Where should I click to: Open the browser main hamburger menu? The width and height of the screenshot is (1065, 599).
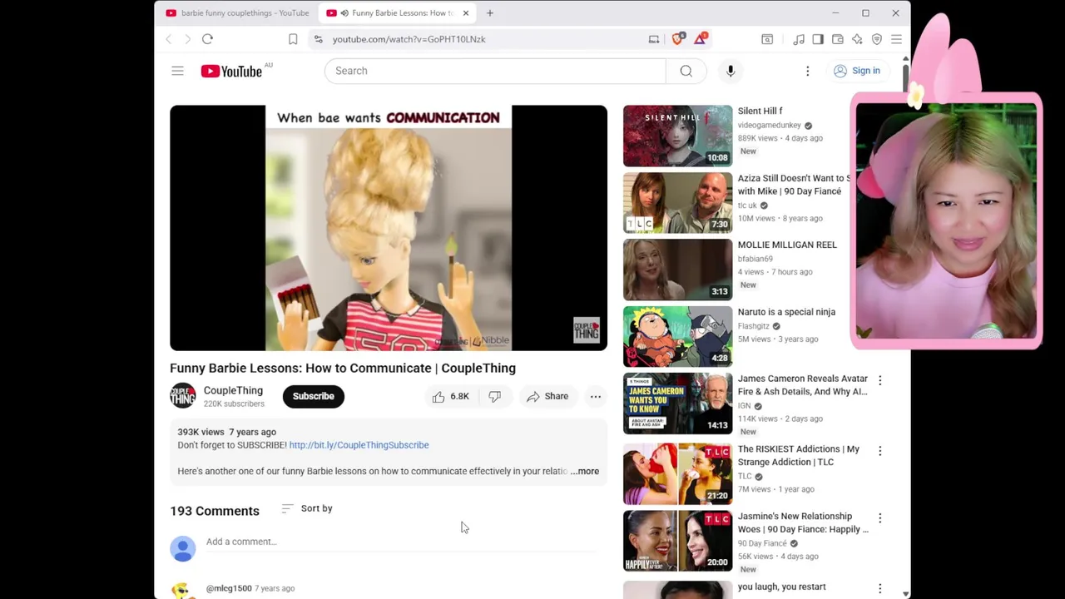(x=896, y=39)
